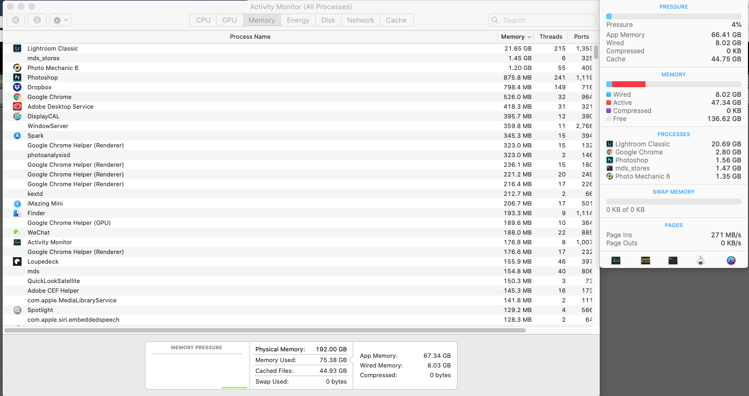Open iStat Menus app icon in panel footer

[731, 260]
